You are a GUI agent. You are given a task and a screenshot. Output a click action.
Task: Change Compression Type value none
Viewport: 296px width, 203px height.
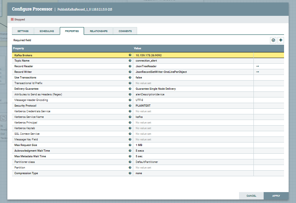tap(193, 173)
